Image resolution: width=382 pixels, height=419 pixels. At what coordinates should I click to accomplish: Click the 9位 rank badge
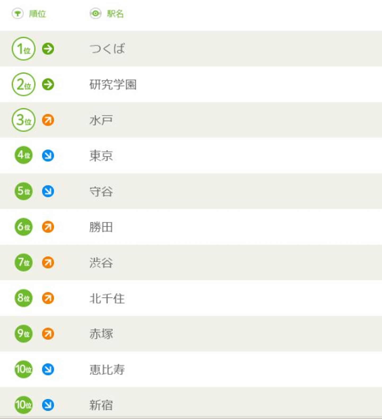tap(24, 333)
